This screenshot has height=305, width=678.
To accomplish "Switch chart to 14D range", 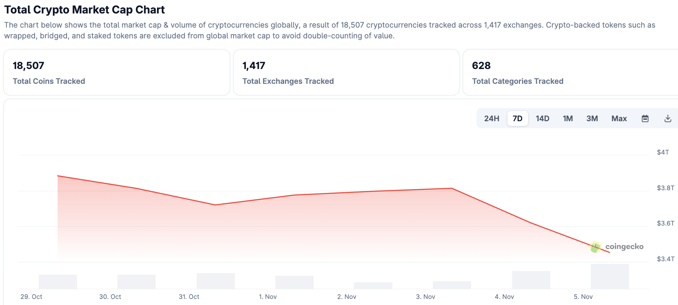I will point(543,118).
